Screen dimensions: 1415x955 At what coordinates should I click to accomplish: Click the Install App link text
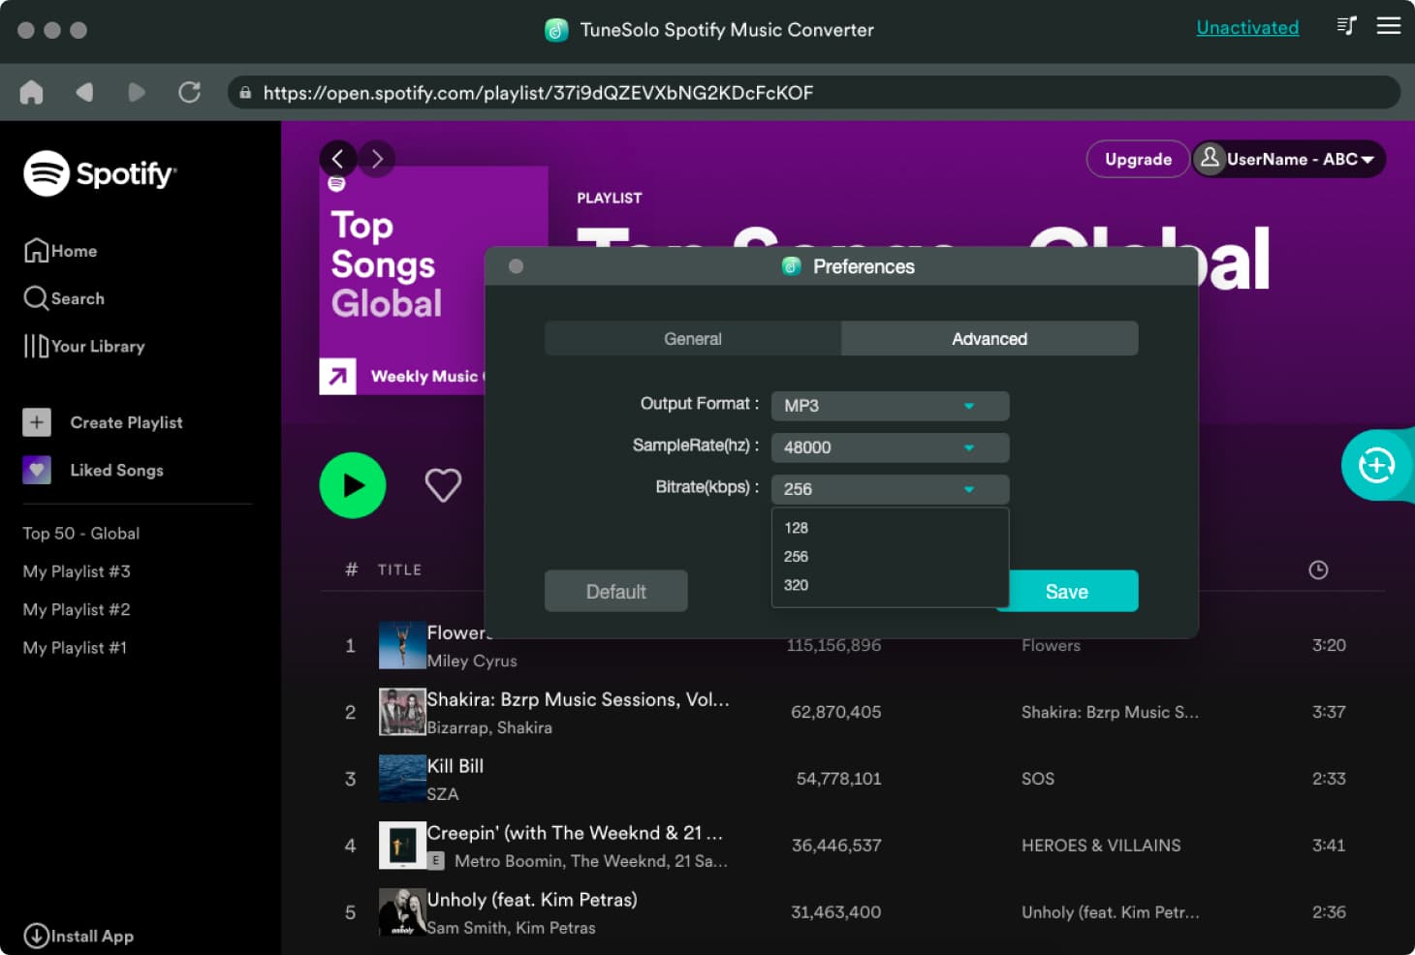point(92,936)
